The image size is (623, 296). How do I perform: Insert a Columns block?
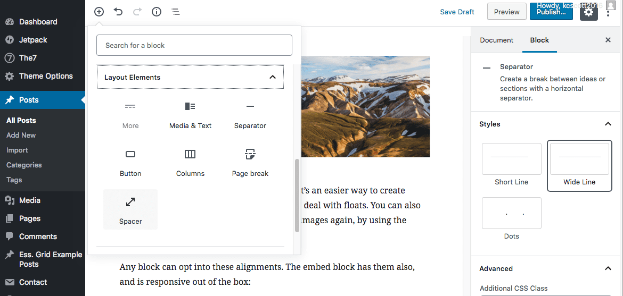pyautogui.click(x=190, y=163)
